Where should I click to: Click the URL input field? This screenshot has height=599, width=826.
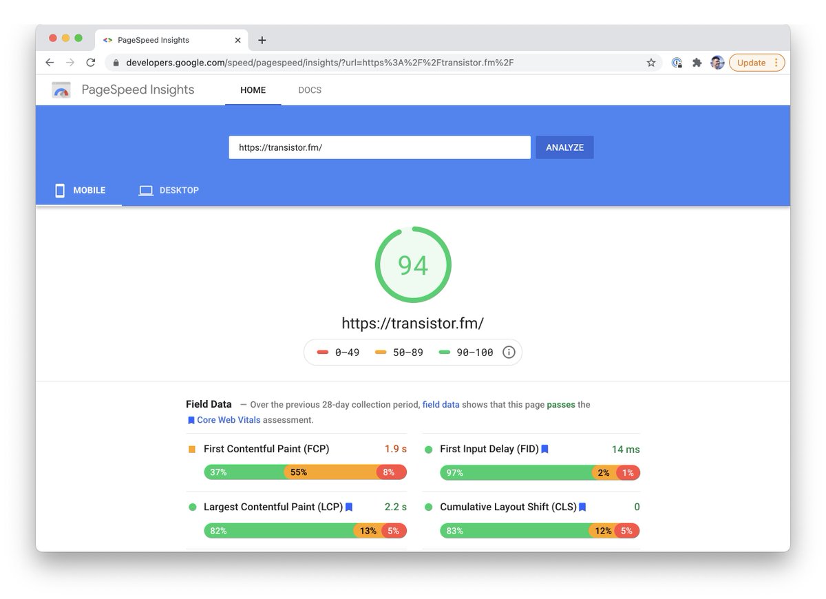(379, 147)
